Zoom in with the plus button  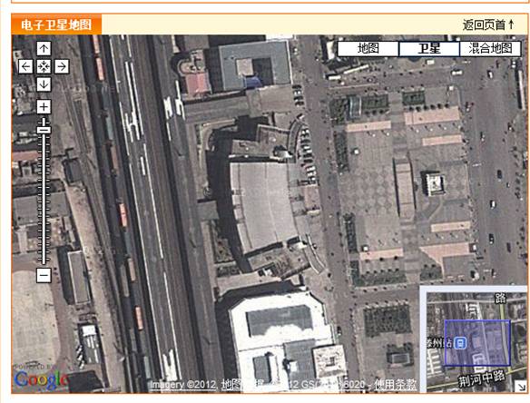pyautogui.click(x=44, y=107)
